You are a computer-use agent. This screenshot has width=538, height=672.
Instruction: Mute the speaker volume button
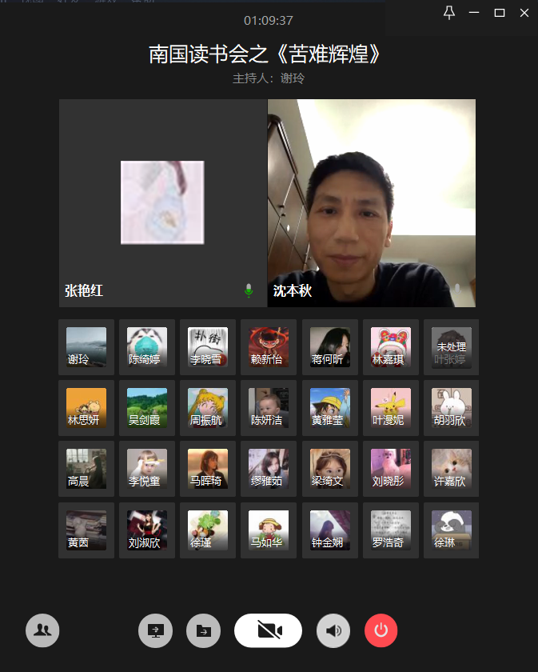pos(333,630)
